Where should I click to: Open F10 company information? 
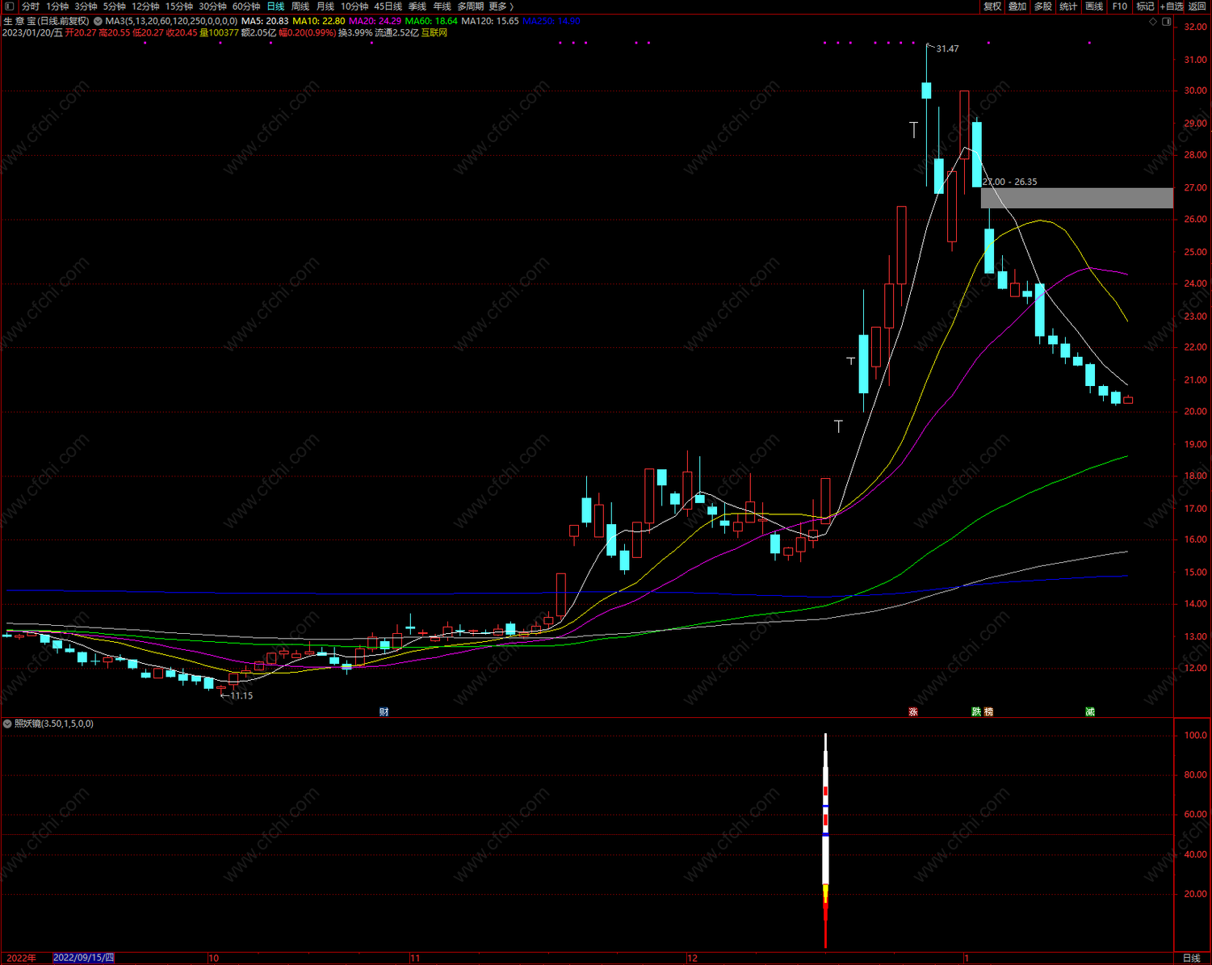tap(1119, 6)
